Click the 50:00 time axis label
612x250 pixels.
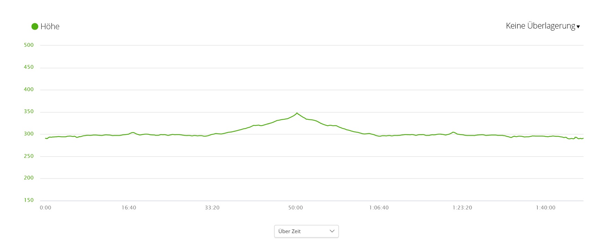click(295, 208)
